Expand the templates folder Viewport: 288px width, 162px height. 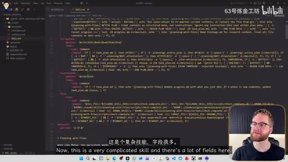coord(16,27)
